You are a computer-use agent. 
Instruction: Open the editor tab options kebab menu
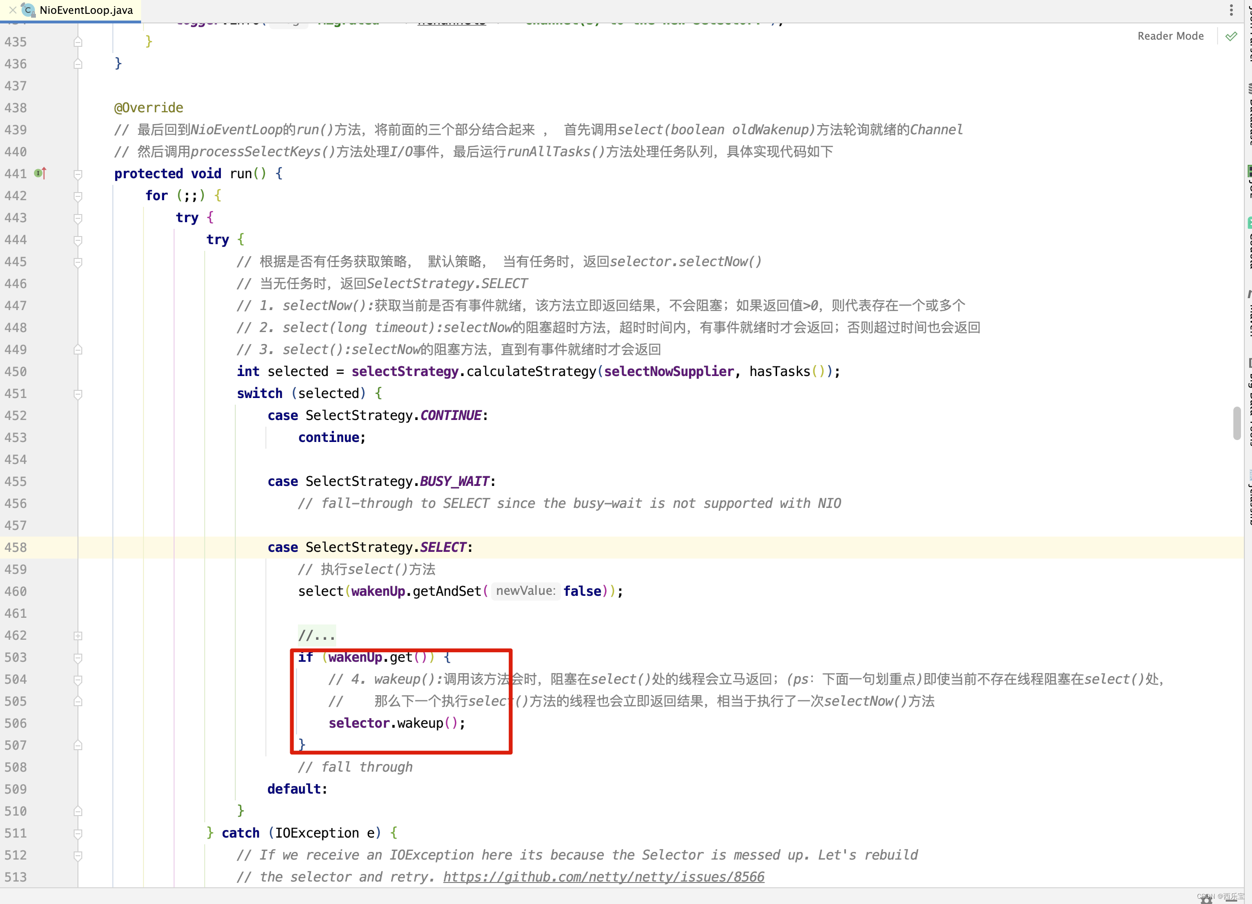point(1231,10)
